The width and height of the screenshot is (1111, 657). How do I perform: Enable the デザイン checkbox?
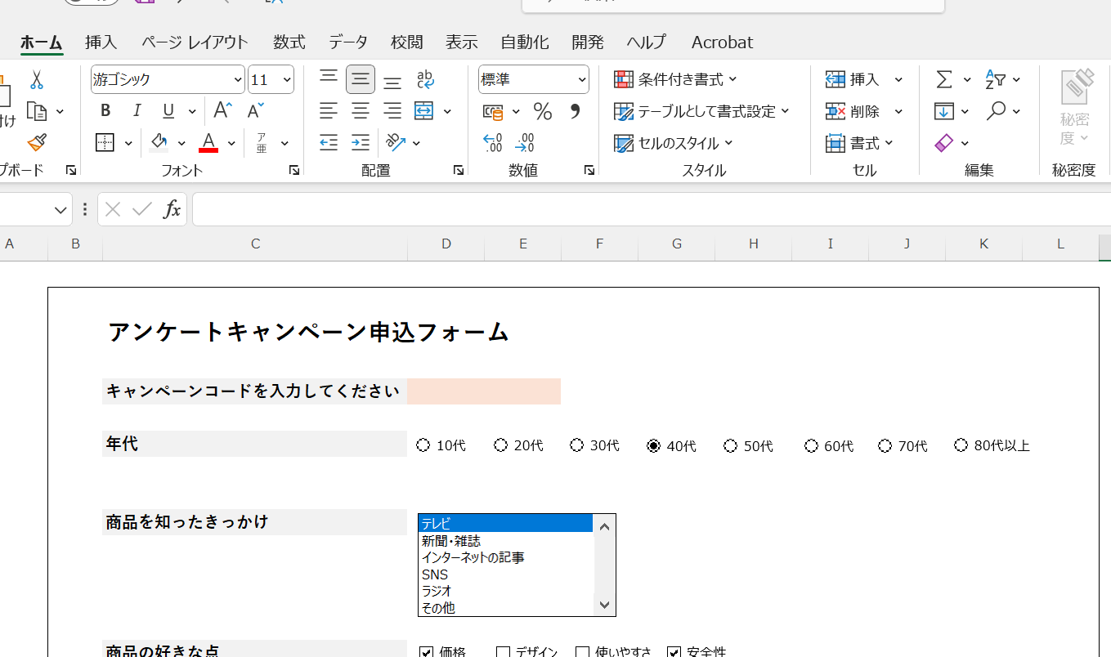tap(502, 650)
